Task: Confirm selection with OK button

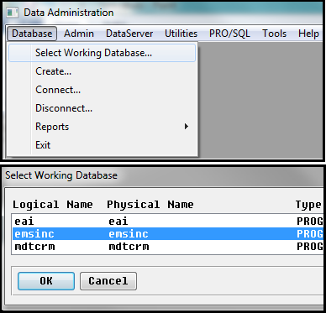Action: click(46, 281)
